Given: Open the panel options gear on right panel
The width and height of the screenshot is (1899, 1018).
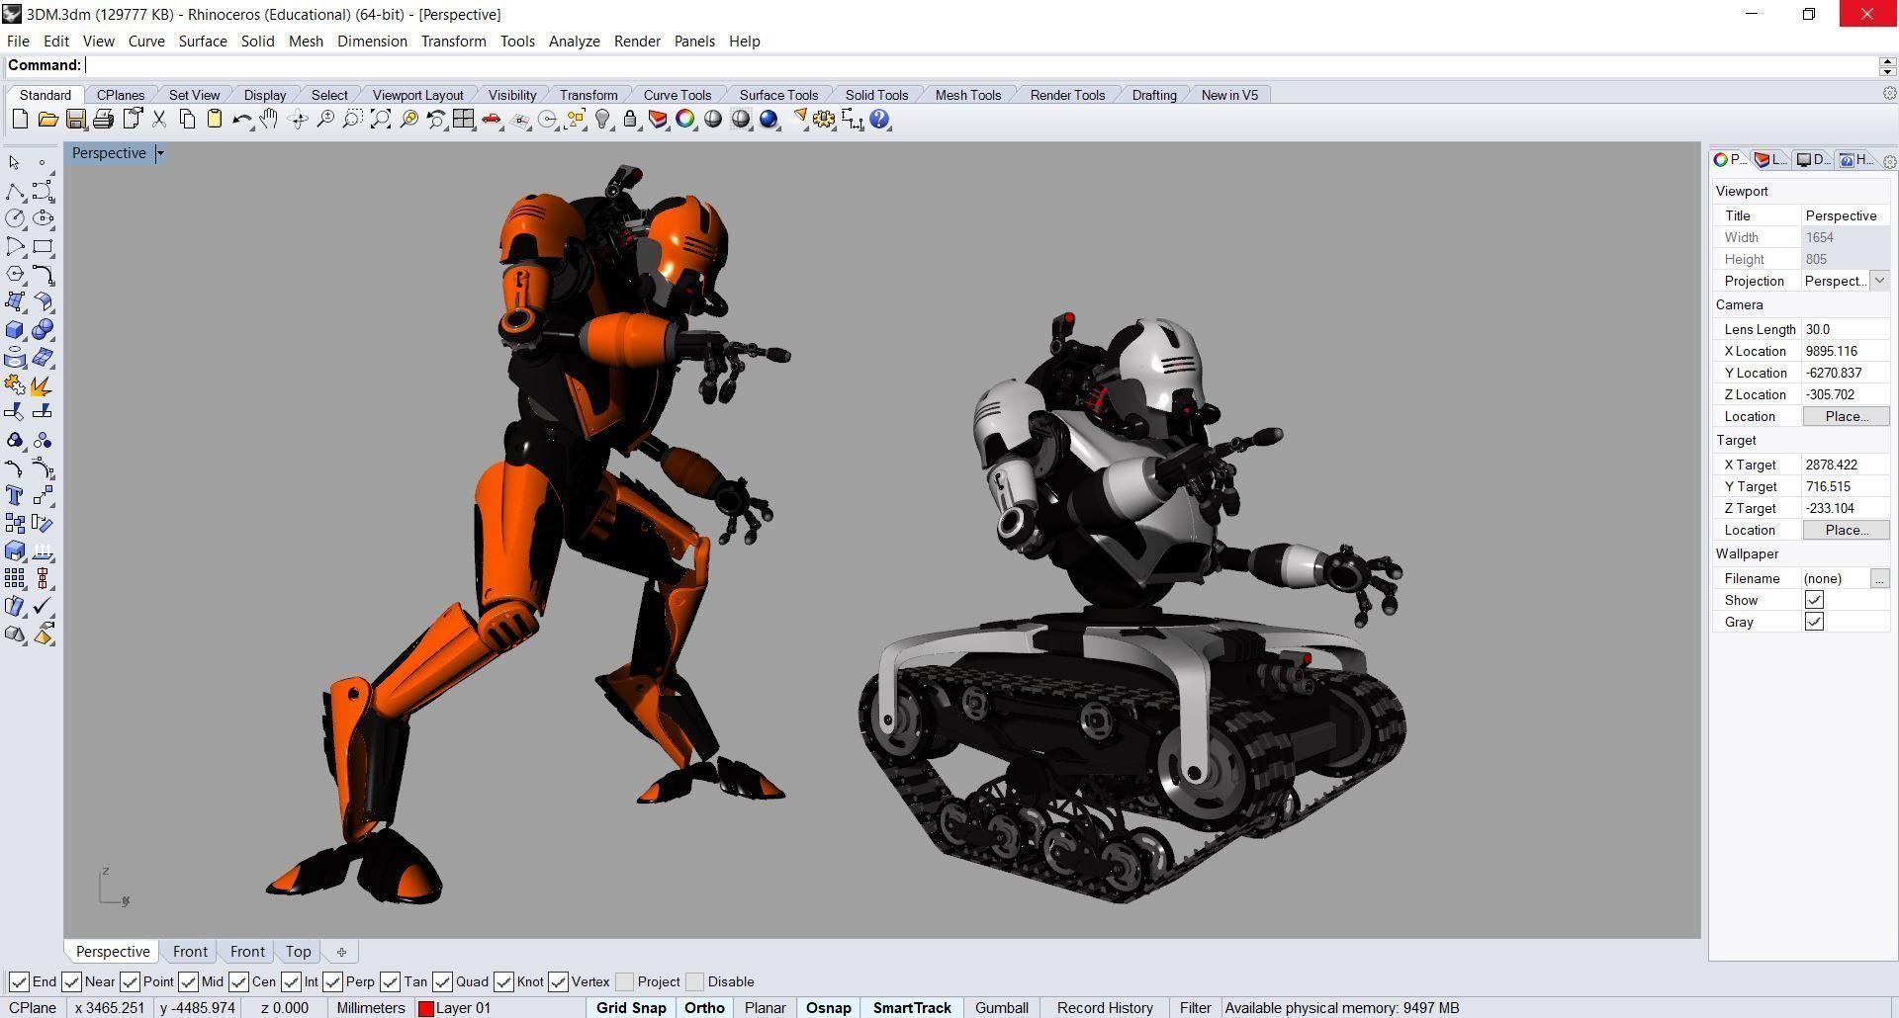Looking at the screenshot, I should pyautogui.click(x=1889, y=161).
